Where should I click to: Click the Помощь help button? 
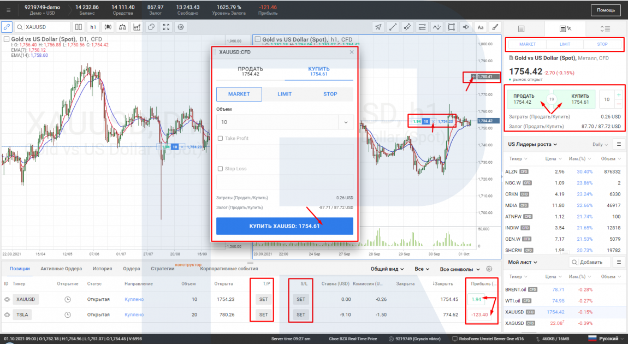606,10
